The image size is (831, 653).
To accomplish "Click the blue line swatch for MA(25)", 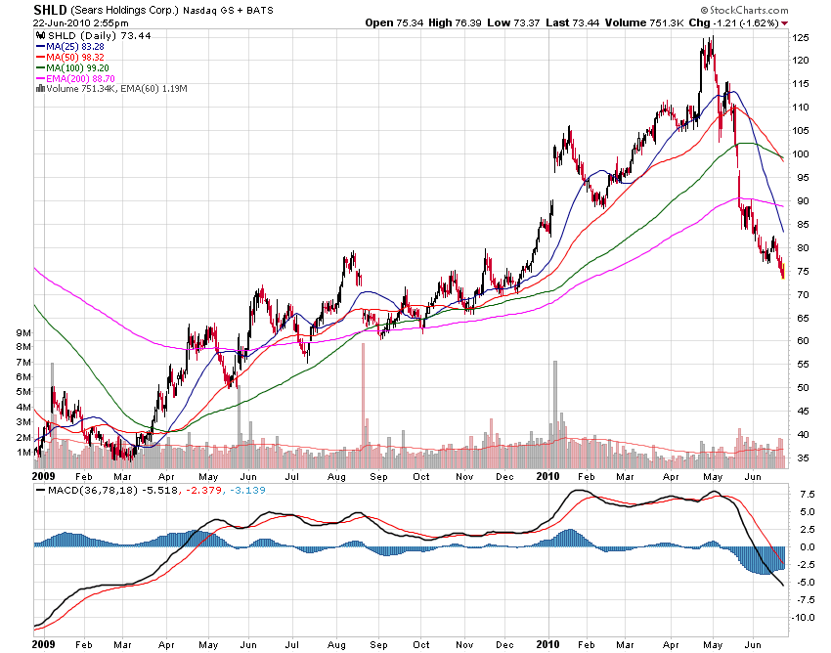I will point(40,47).
